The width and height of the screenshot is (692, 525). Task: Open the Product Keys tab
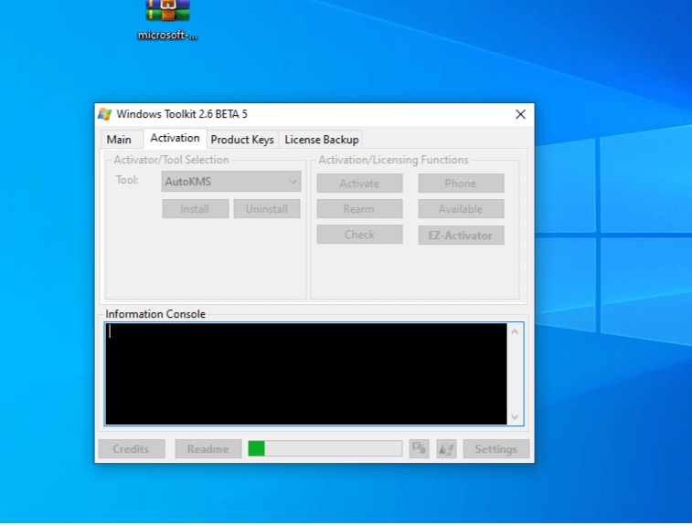[242, 140]
